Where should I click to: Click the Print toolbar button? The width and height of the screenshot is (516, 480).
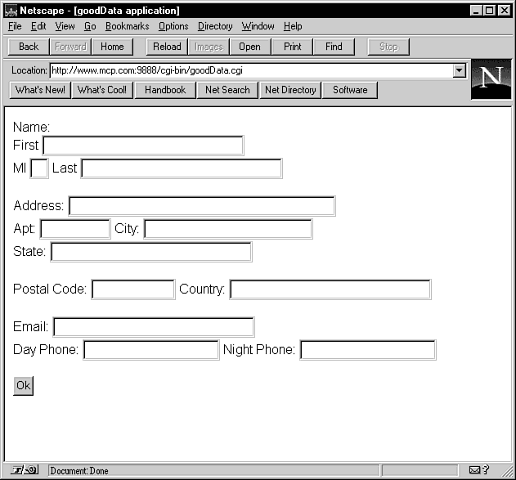tap(292, 47)
